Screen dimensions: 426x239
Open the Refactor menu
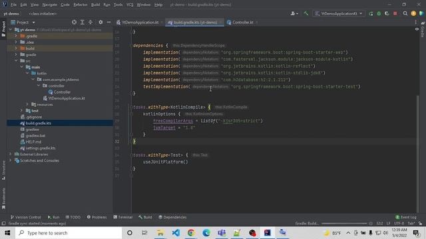click(x=81, y=5)
